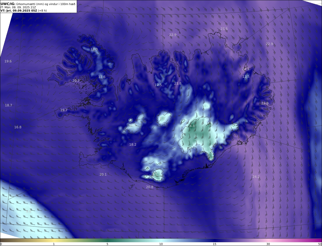
Task: Click the 23.5 value label
Action: pyautogui.click(x=224, y=29)
